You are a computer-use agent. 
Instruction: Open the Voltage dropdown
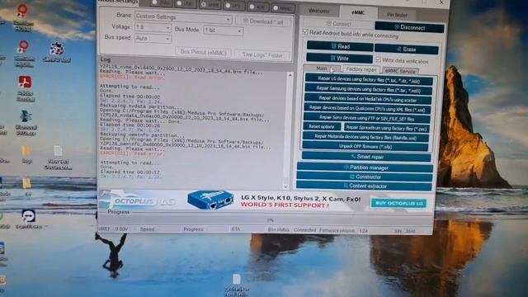pos(153,27)
